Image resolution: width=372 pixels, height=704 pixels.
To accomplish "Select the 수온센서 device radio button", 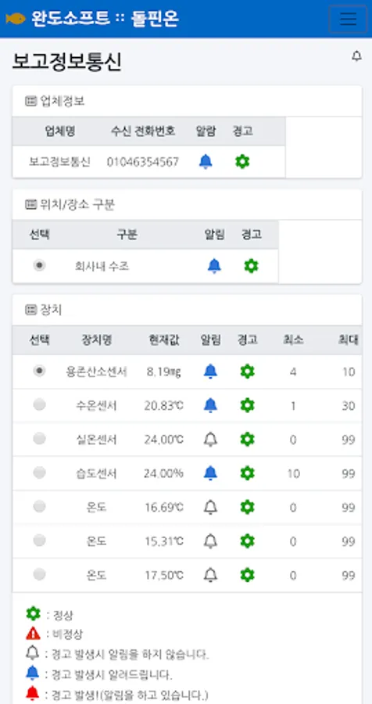I will pyautogui.click(x=40, y=404).
